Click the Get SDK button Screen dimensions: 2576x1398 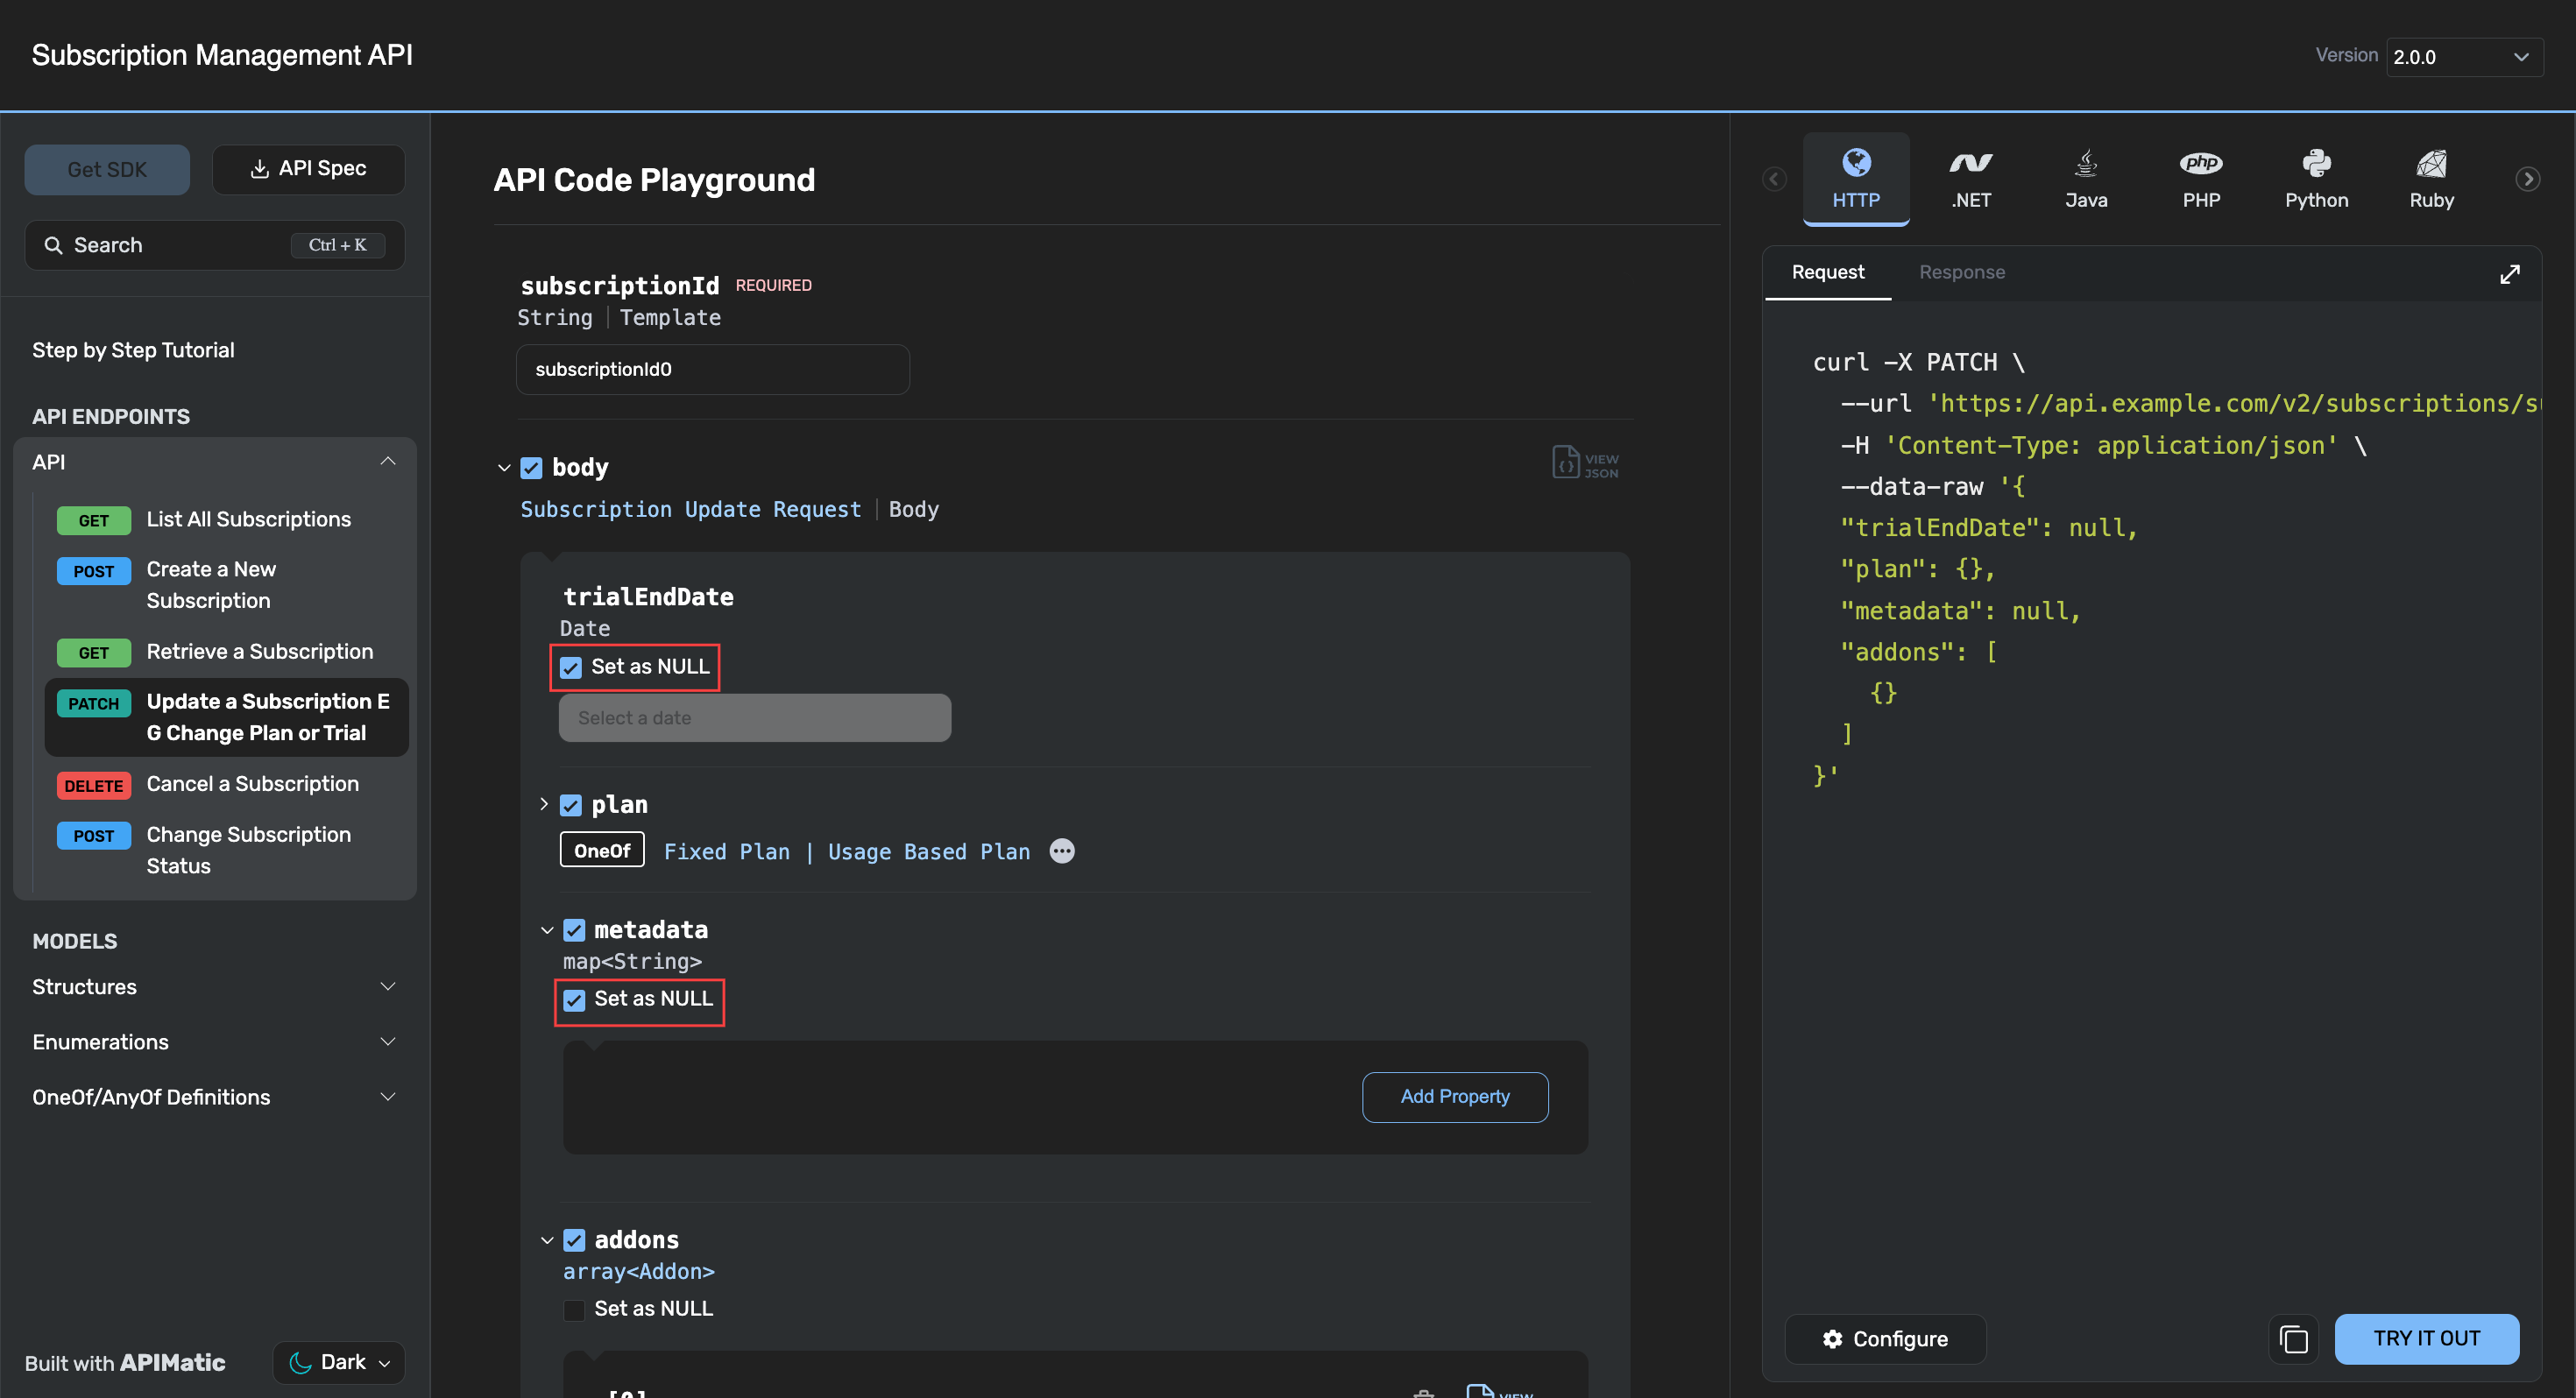click(107, 169)
